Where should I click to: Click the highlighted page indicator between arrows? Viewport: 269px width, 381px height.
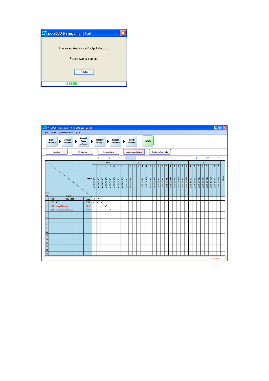pos(130,158)
